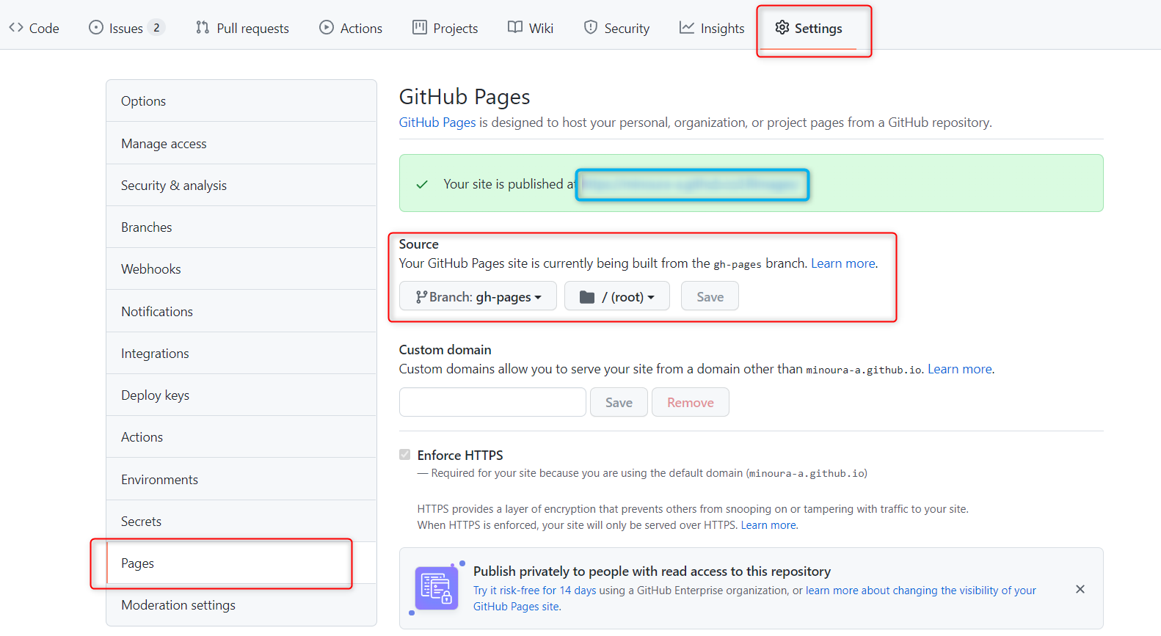Open Integrations settings

(241, 354)
